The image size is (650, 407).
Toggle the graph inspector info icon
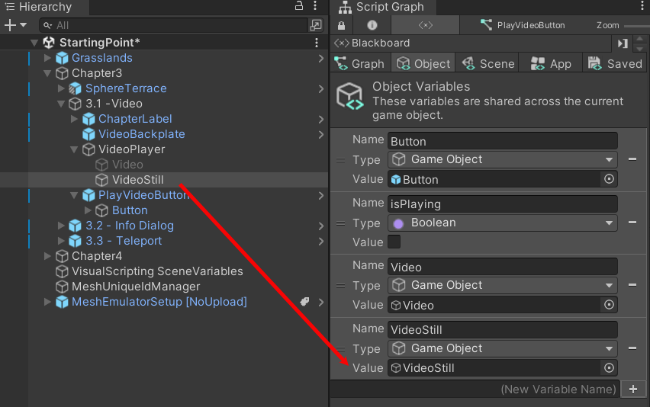click(372, 25)
